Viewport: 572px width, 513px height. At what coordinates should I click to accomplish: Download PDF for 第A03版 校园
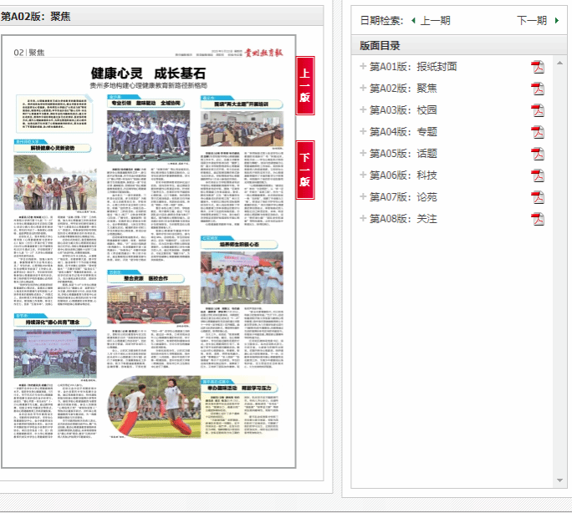coord(538,110)
